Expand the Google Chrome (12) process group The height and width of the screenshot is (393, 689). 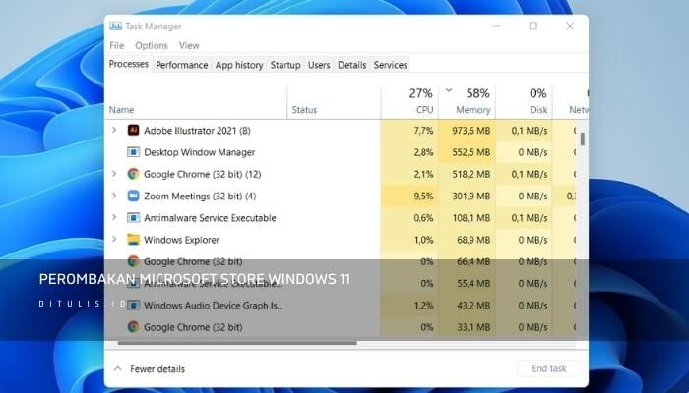point(114,174)
